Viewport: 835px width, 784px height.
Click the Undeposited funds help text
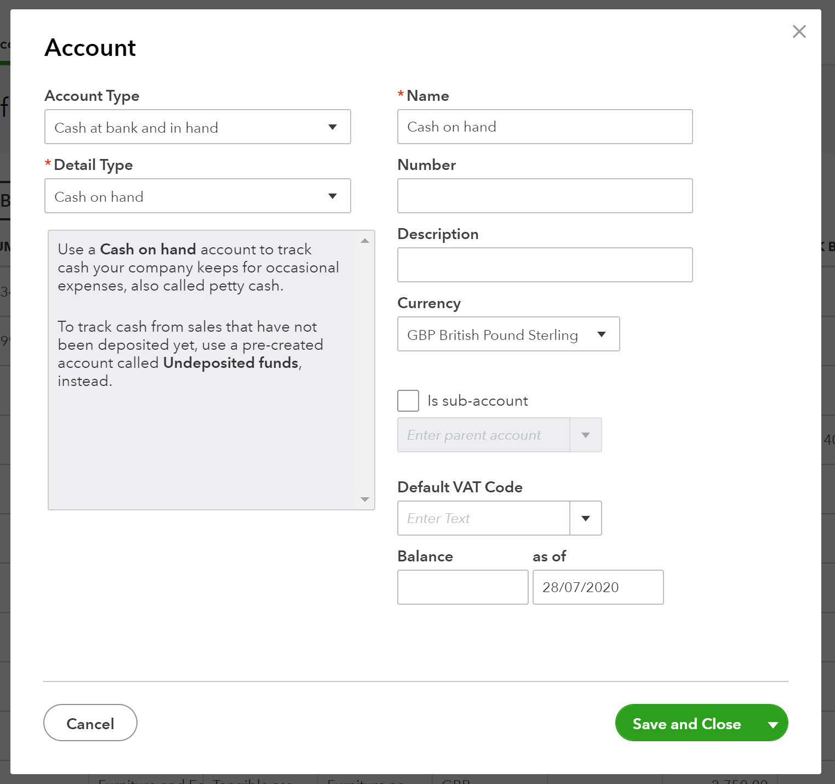point(230,363)
